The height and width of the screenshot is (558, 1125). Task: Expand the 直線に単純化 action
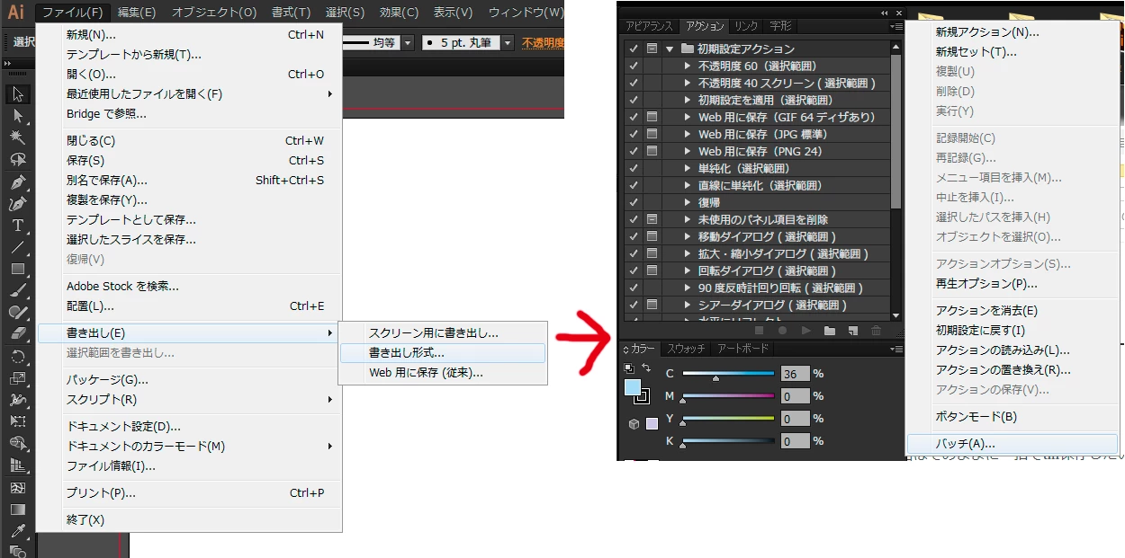687,185
